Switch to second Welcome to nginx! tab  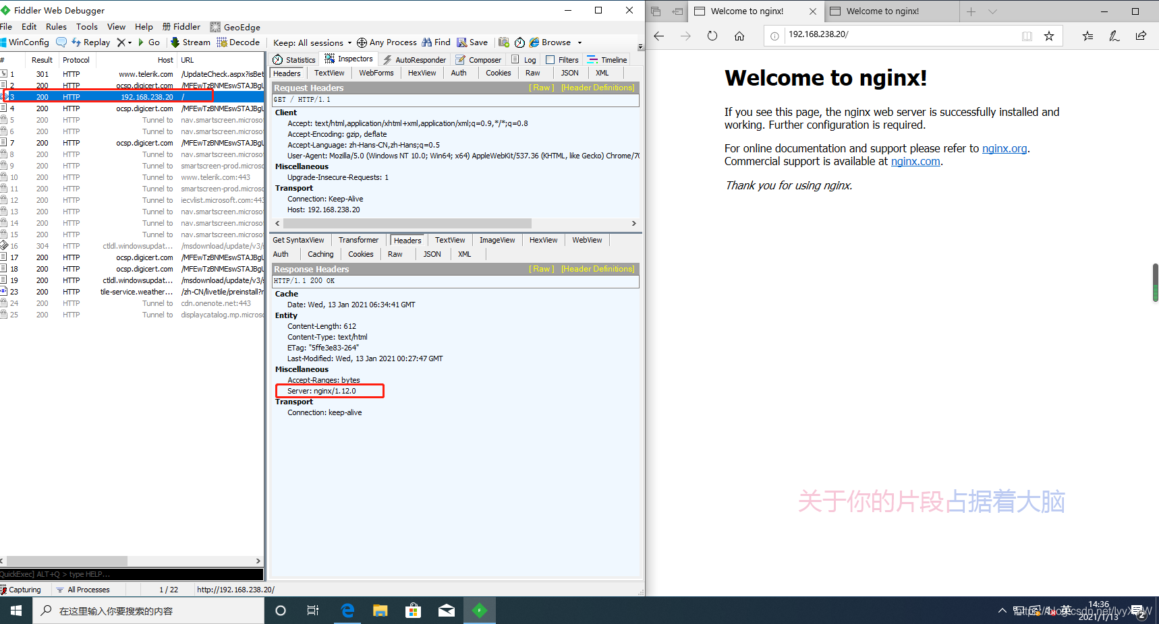[x=891, y=11]
